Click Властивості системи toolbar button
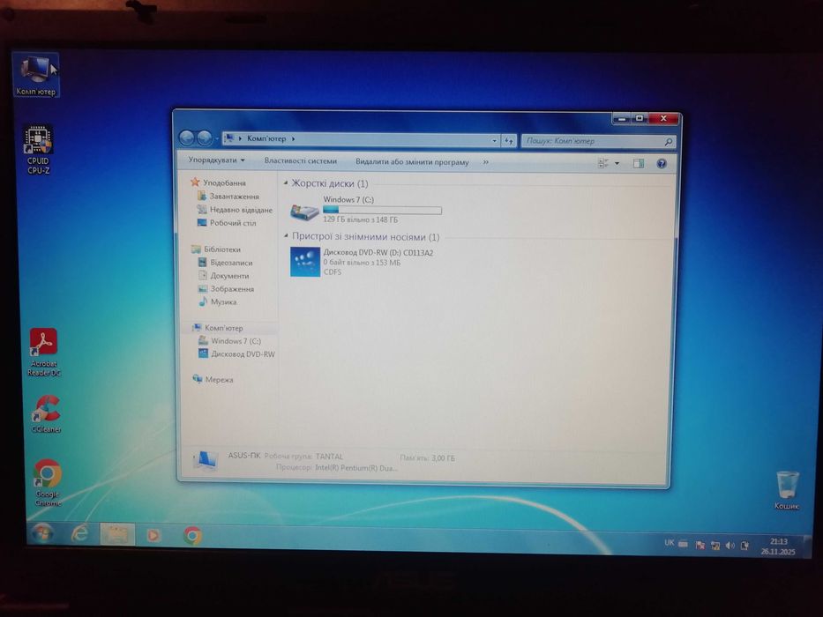The height and width of the screenshot is (617, 823). [x=300, y=160]
